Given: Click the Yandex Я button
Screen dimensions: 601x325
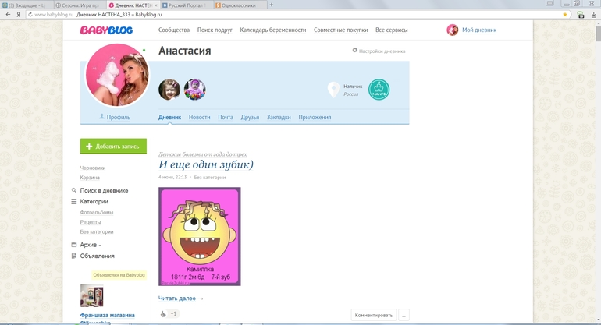Looking at the screenshot, I should (x=18, y=15).
